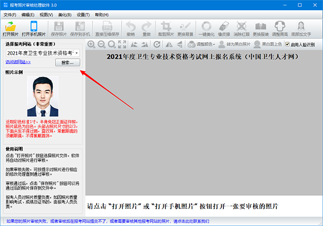Open the 设置(T) menu
The image size is (323, 226).
(x=83, y=15)
